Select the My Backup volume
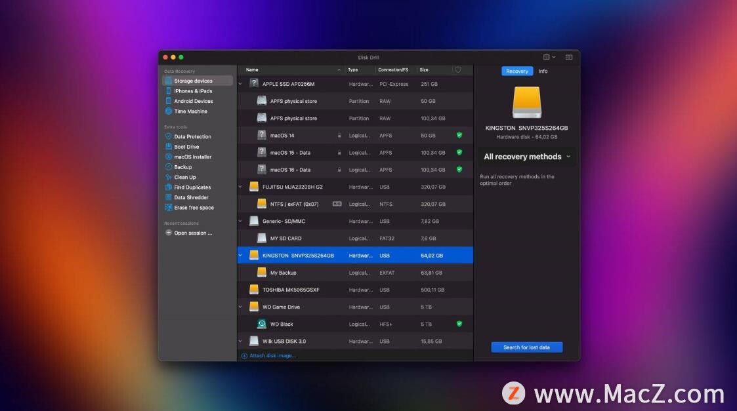Screen dimensions: 737x411 [355, 273]
